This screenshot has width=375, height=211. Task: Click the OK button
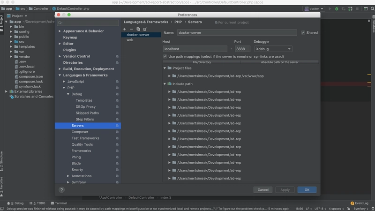coord(307,190)
